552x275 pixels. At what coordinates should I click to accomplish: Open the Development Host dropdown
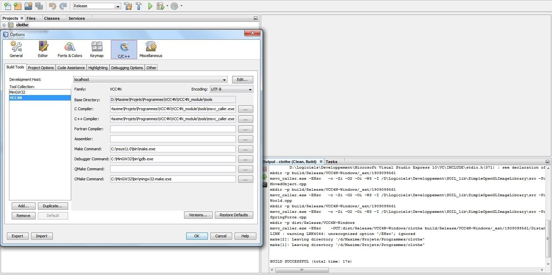(150, 79)
